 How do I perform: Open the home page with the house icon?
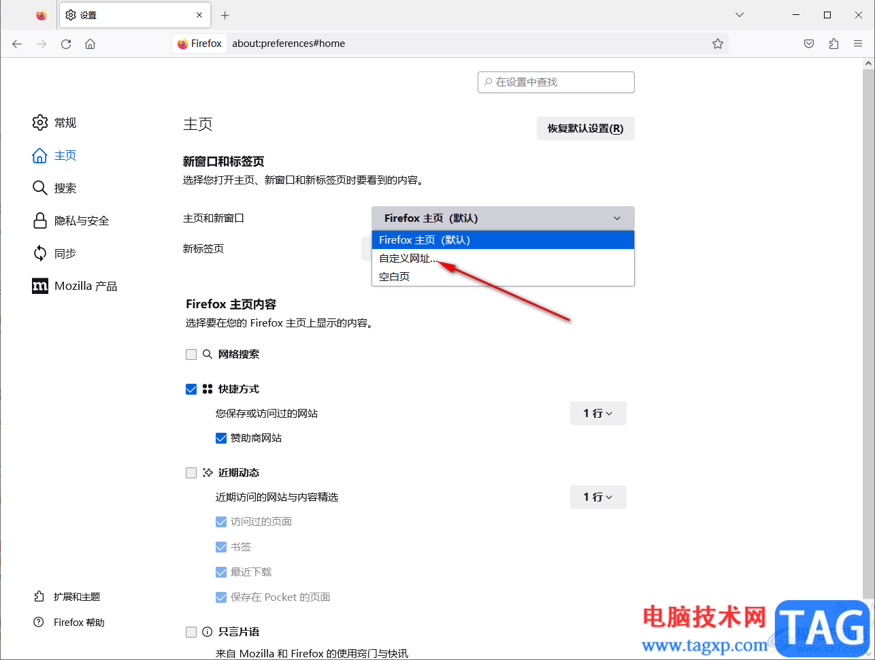coord(90,44)
